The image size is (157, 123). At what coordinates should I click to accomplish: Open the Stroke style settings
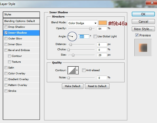pos(21,91)
